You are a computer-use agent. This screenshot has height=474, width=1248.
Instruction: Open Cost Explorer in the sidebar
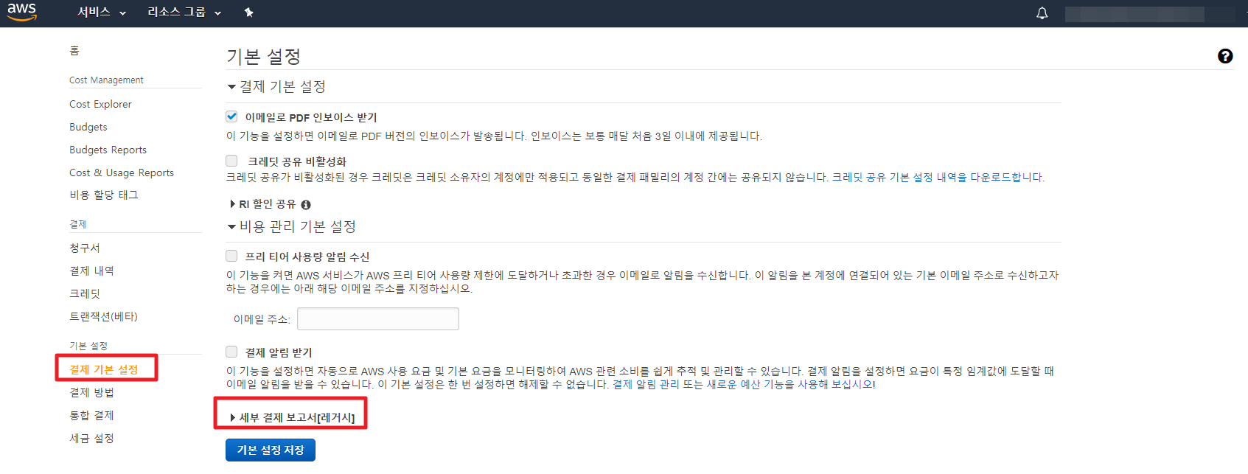100,105
